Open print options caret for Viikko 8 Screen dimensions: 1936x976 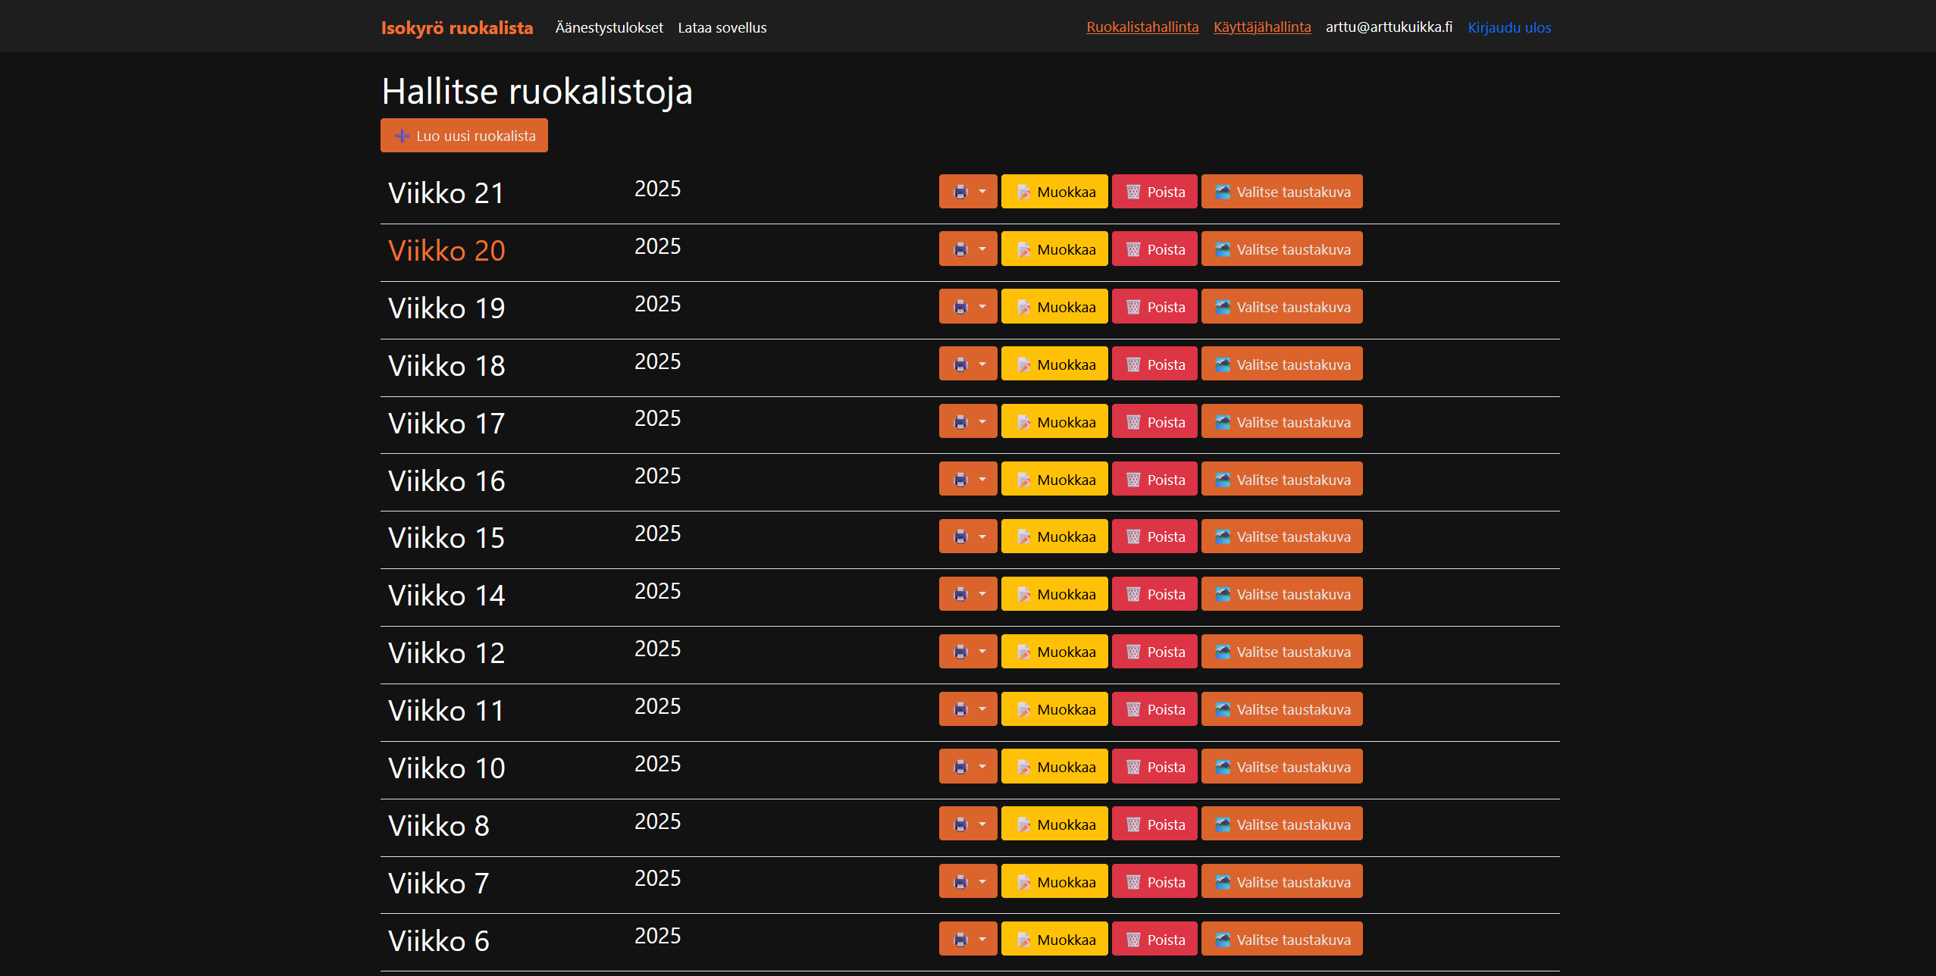pos(982,824)
